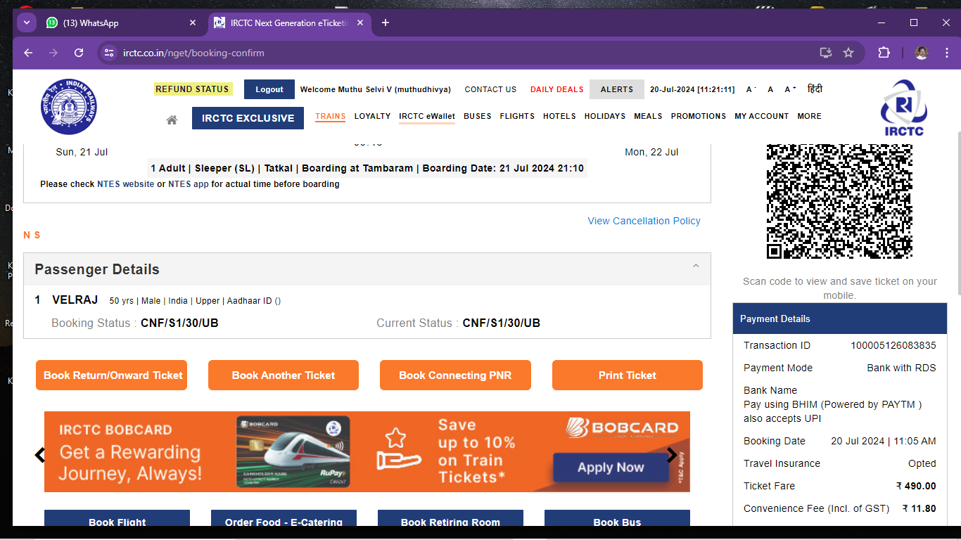The width and height of the screenshot is (961, 540).
Task: Open the LOYALTY menu
Action: pos(372,116)
